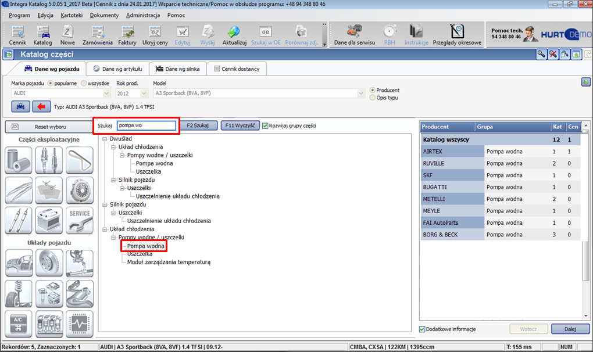593x352 pixels.
Task: Open the Rok prod. 2012 dropdown
Action: [x=144, y=94]
